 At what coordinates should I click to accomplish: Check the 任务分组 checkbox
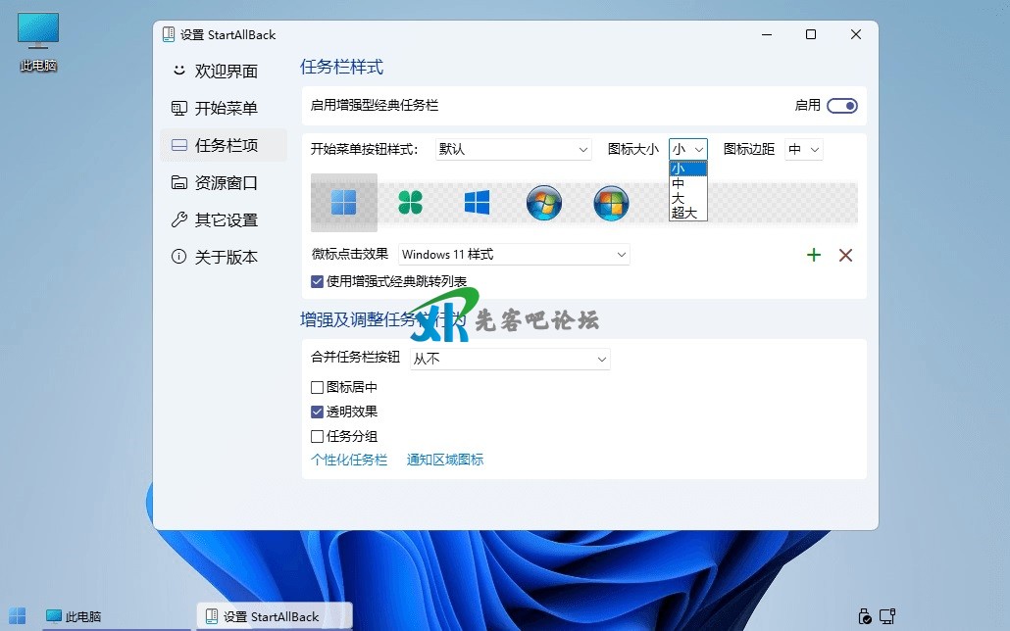(x=318, y=436)
